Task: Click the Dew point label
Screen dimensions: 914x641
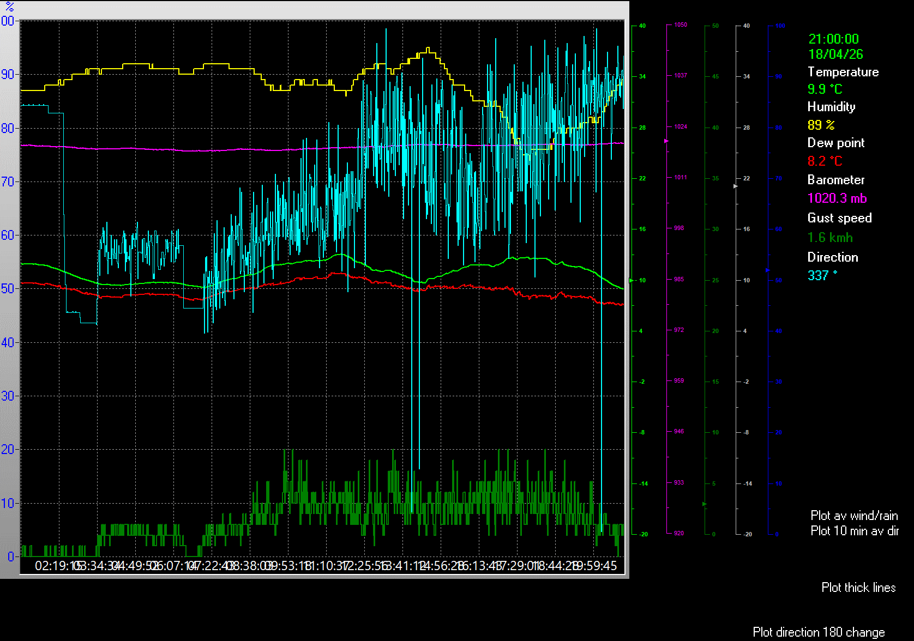Action: [x=835, y=143]
